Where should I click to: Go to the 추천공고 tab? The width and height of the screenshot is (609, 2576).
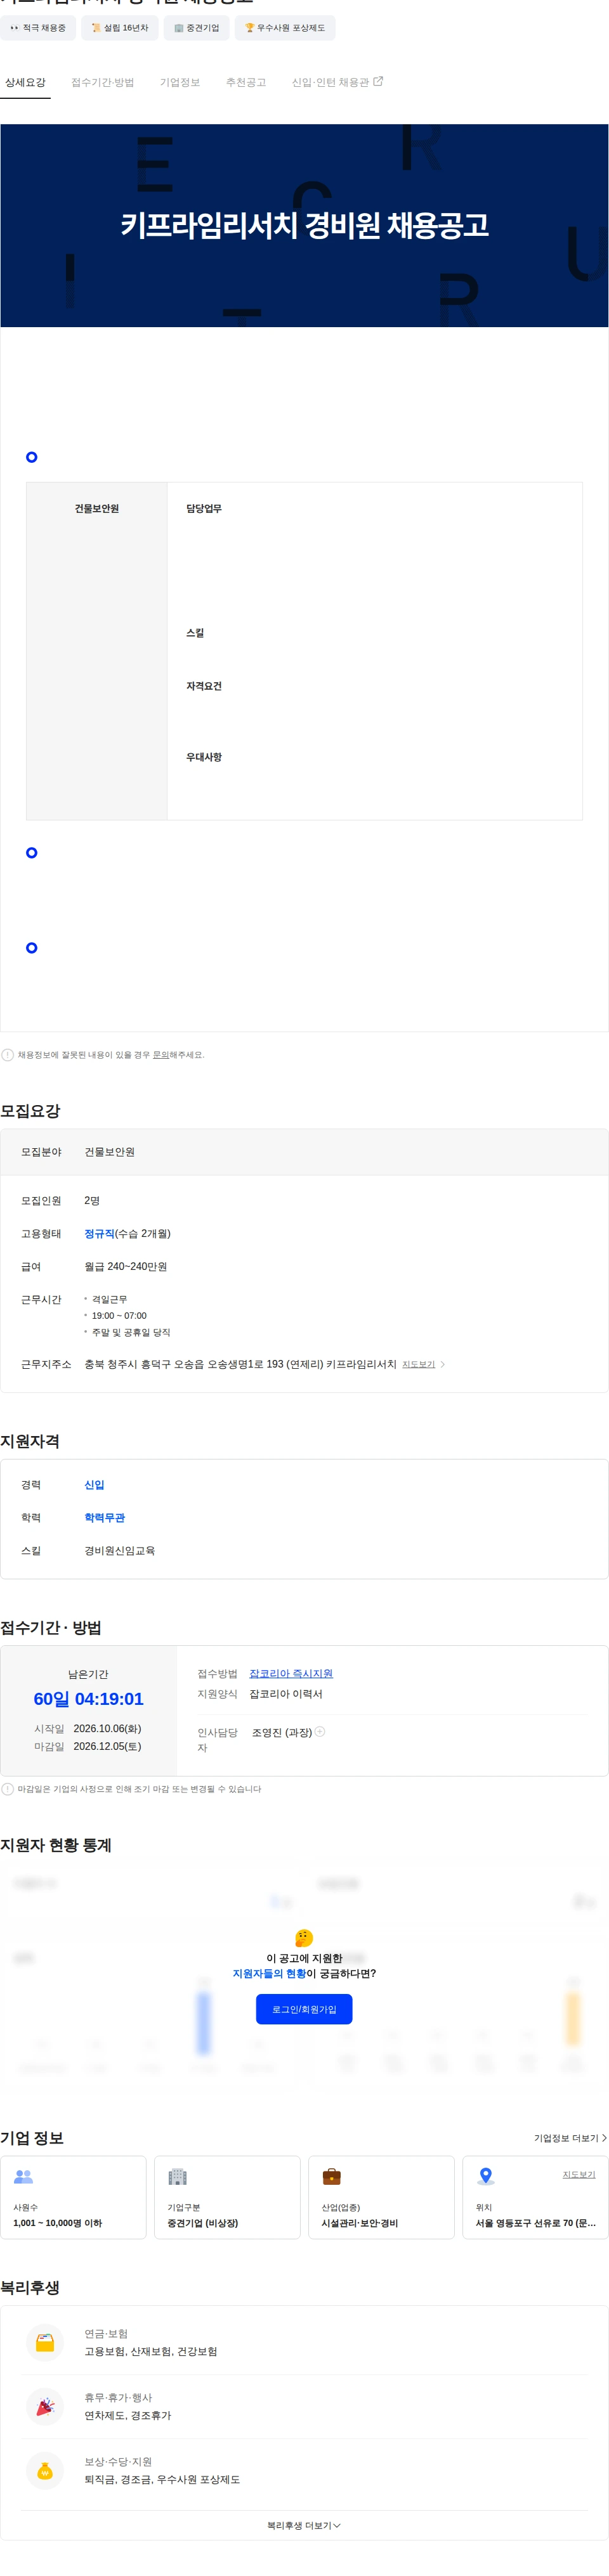(246, 82)
